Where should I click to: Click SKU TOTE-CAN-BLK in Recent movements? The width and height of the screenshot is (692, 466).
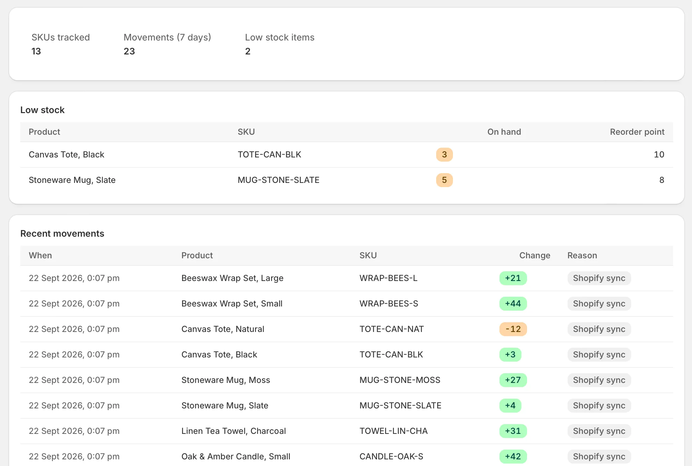(391, 355)
